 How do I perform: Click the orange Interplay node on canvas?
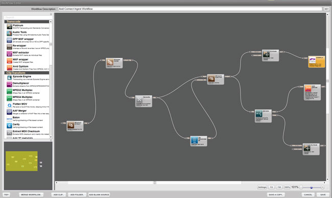click(x=316, y=62)
